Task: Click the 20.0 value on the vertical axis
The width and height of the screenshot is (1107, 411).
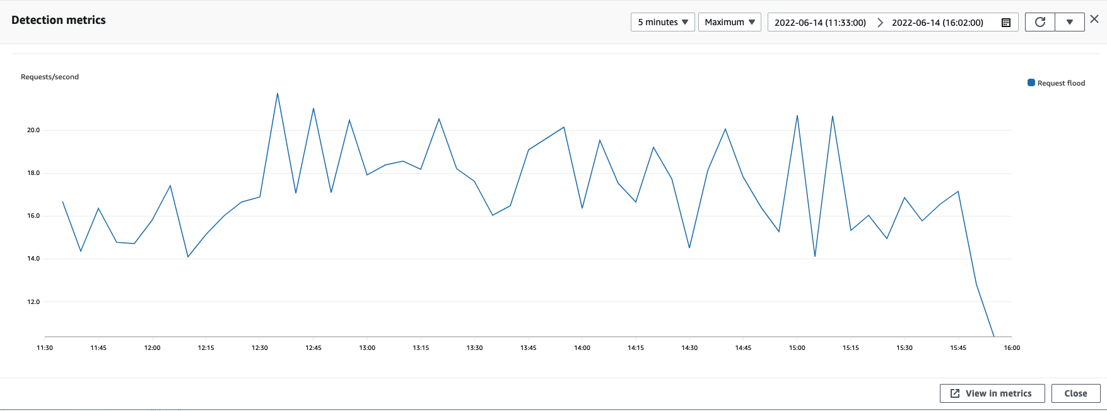Action: 33,130
